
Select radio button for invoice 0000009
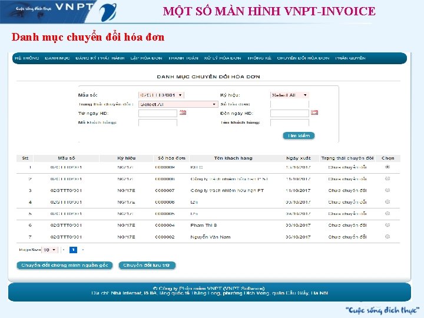[387, 167]
